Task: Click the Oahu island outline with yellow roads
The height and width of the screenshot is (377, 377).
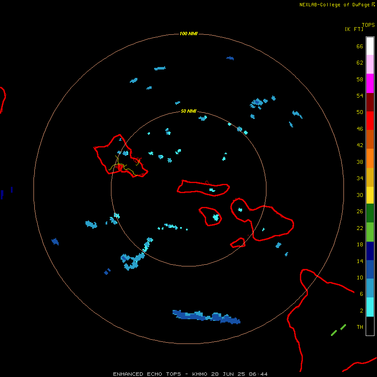Action: 121,156
